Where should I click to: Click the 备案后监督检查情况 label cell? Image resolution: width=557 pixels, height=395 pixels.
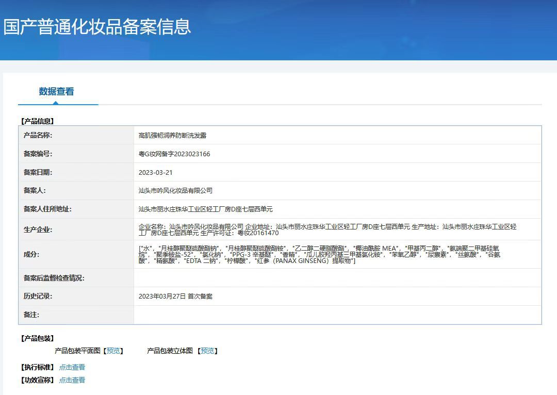tap(76, 278)
